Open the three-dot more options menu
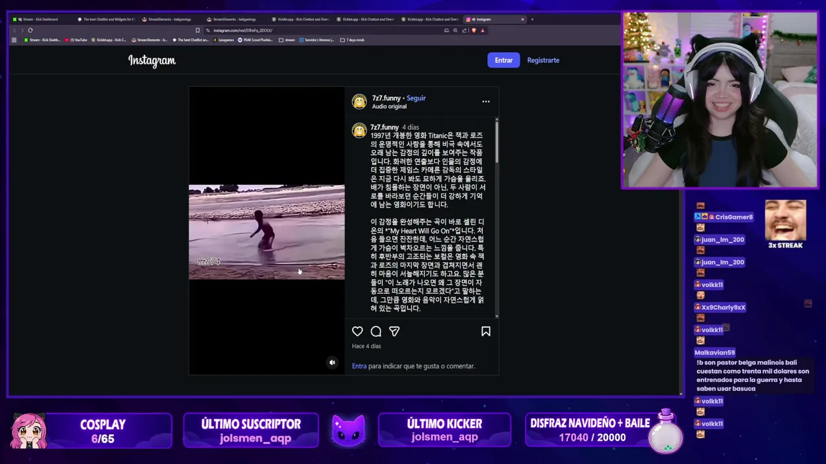 [x=486, y=101]
